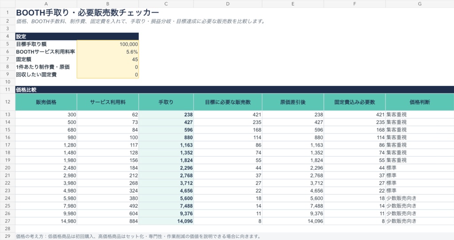Select price cell 1,980
The height and width of the screenshot is (240, 454).
[x=46, y=160]
